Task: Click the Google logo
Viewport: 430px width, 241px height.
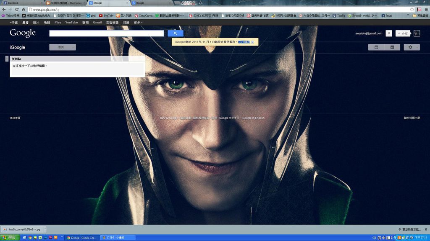Action: click(23, 33)
